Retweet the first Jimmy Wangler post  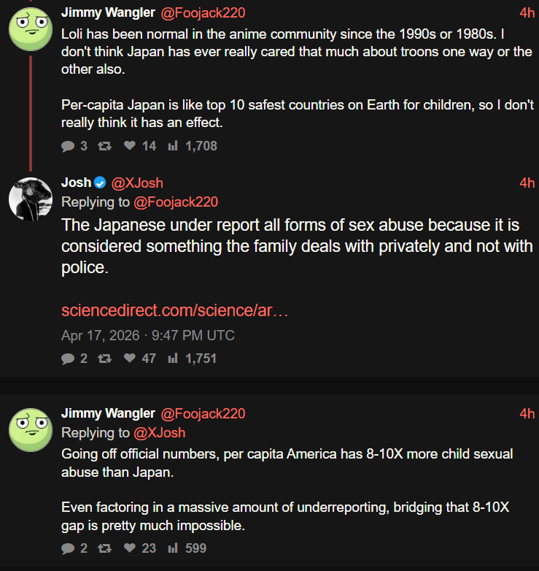pyautogui.click(x=105, y=146)
